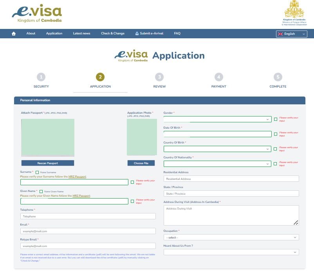
Task: Click the Application Photo preview box
Action: pos(141,137)
